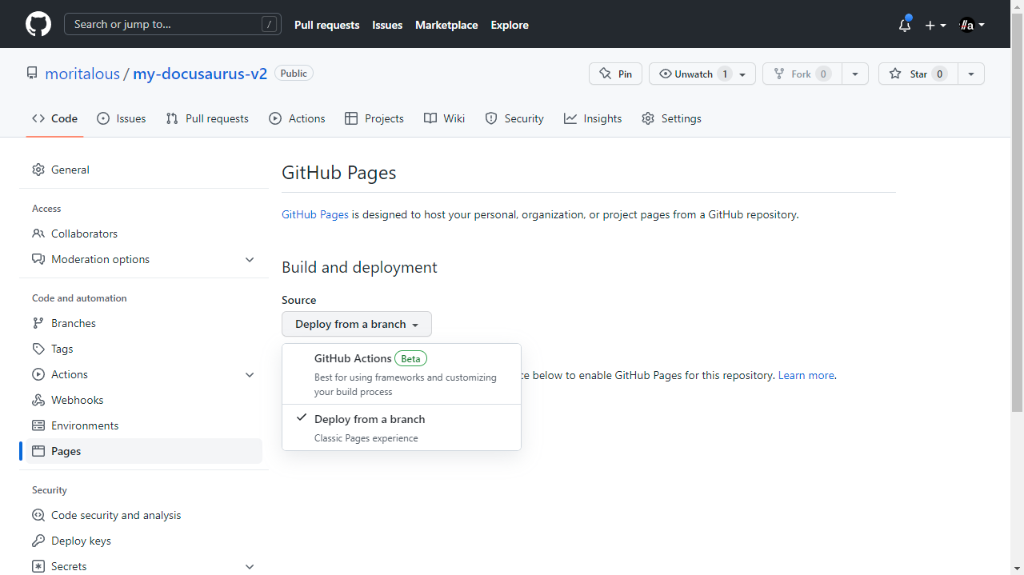The height and width of the screenshot is (575, 1024).
Task: Click the GitHub logo in header
Action: point(38,24)
